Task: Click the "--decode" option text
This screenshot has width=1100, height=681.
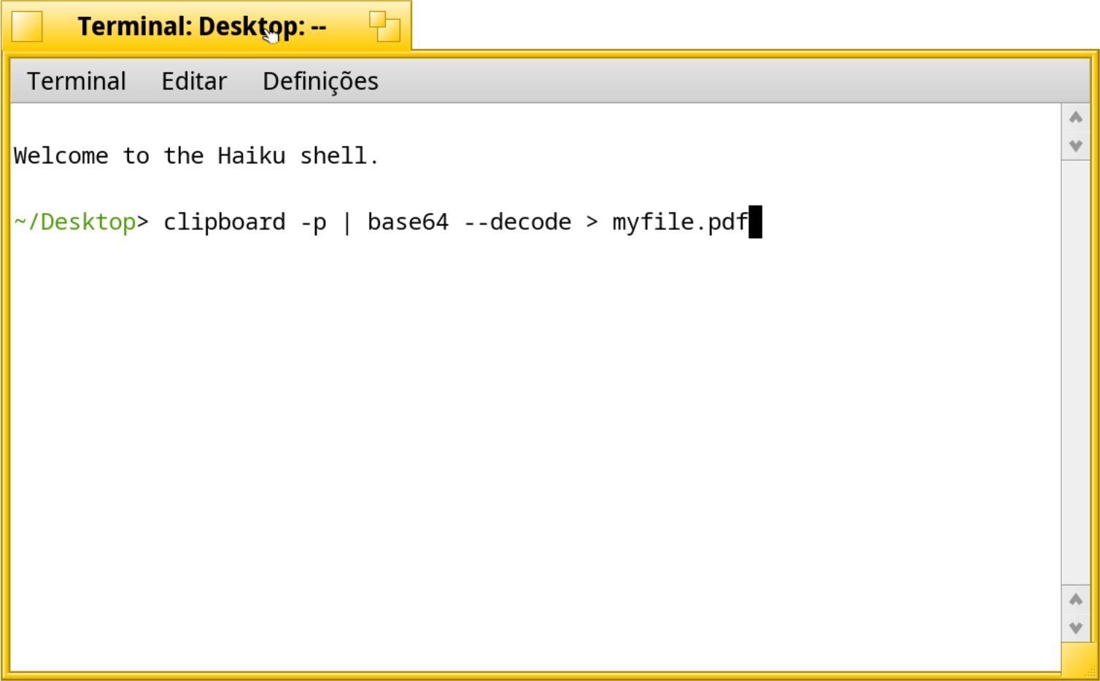Action: pos(517,222)
